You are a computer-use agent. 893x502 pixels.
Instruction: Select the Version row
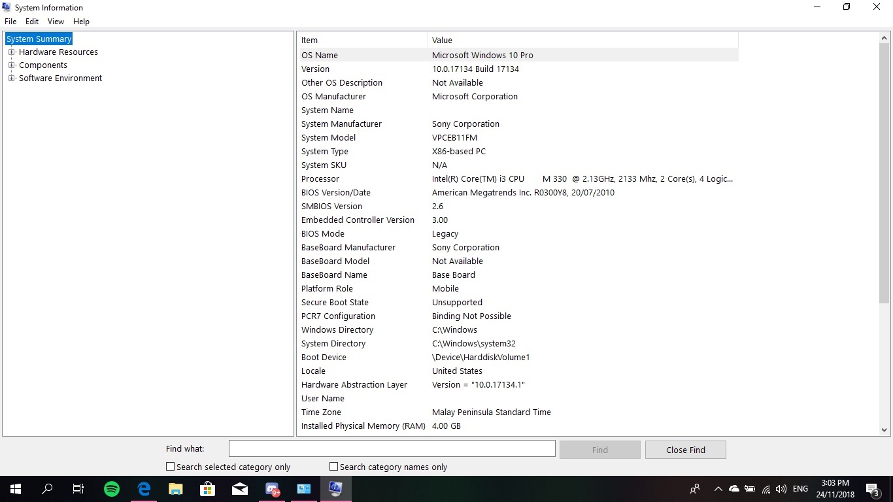pos(519,69)
